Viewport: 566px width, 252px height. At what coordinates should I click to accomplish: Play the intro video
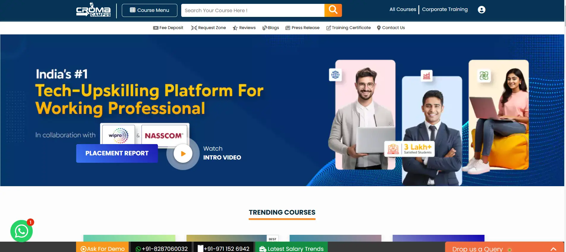(x=183, y=154)
